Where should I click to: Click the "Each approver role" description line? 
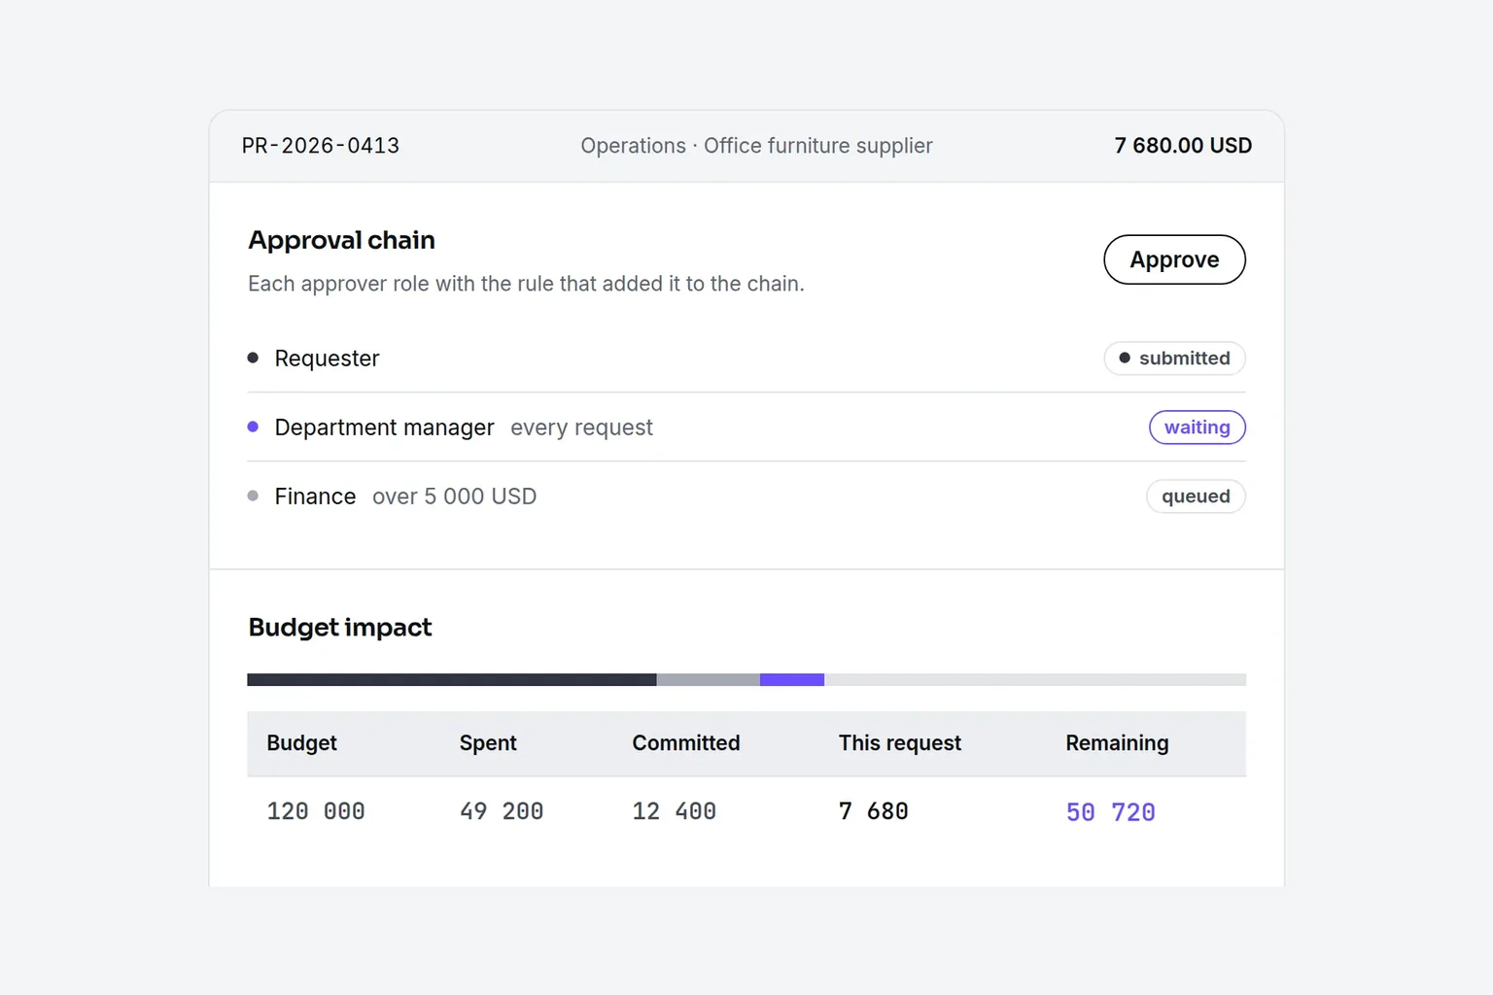526,284
